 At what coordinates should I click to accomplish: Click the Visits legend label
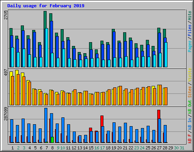click(x=190, y=75)
